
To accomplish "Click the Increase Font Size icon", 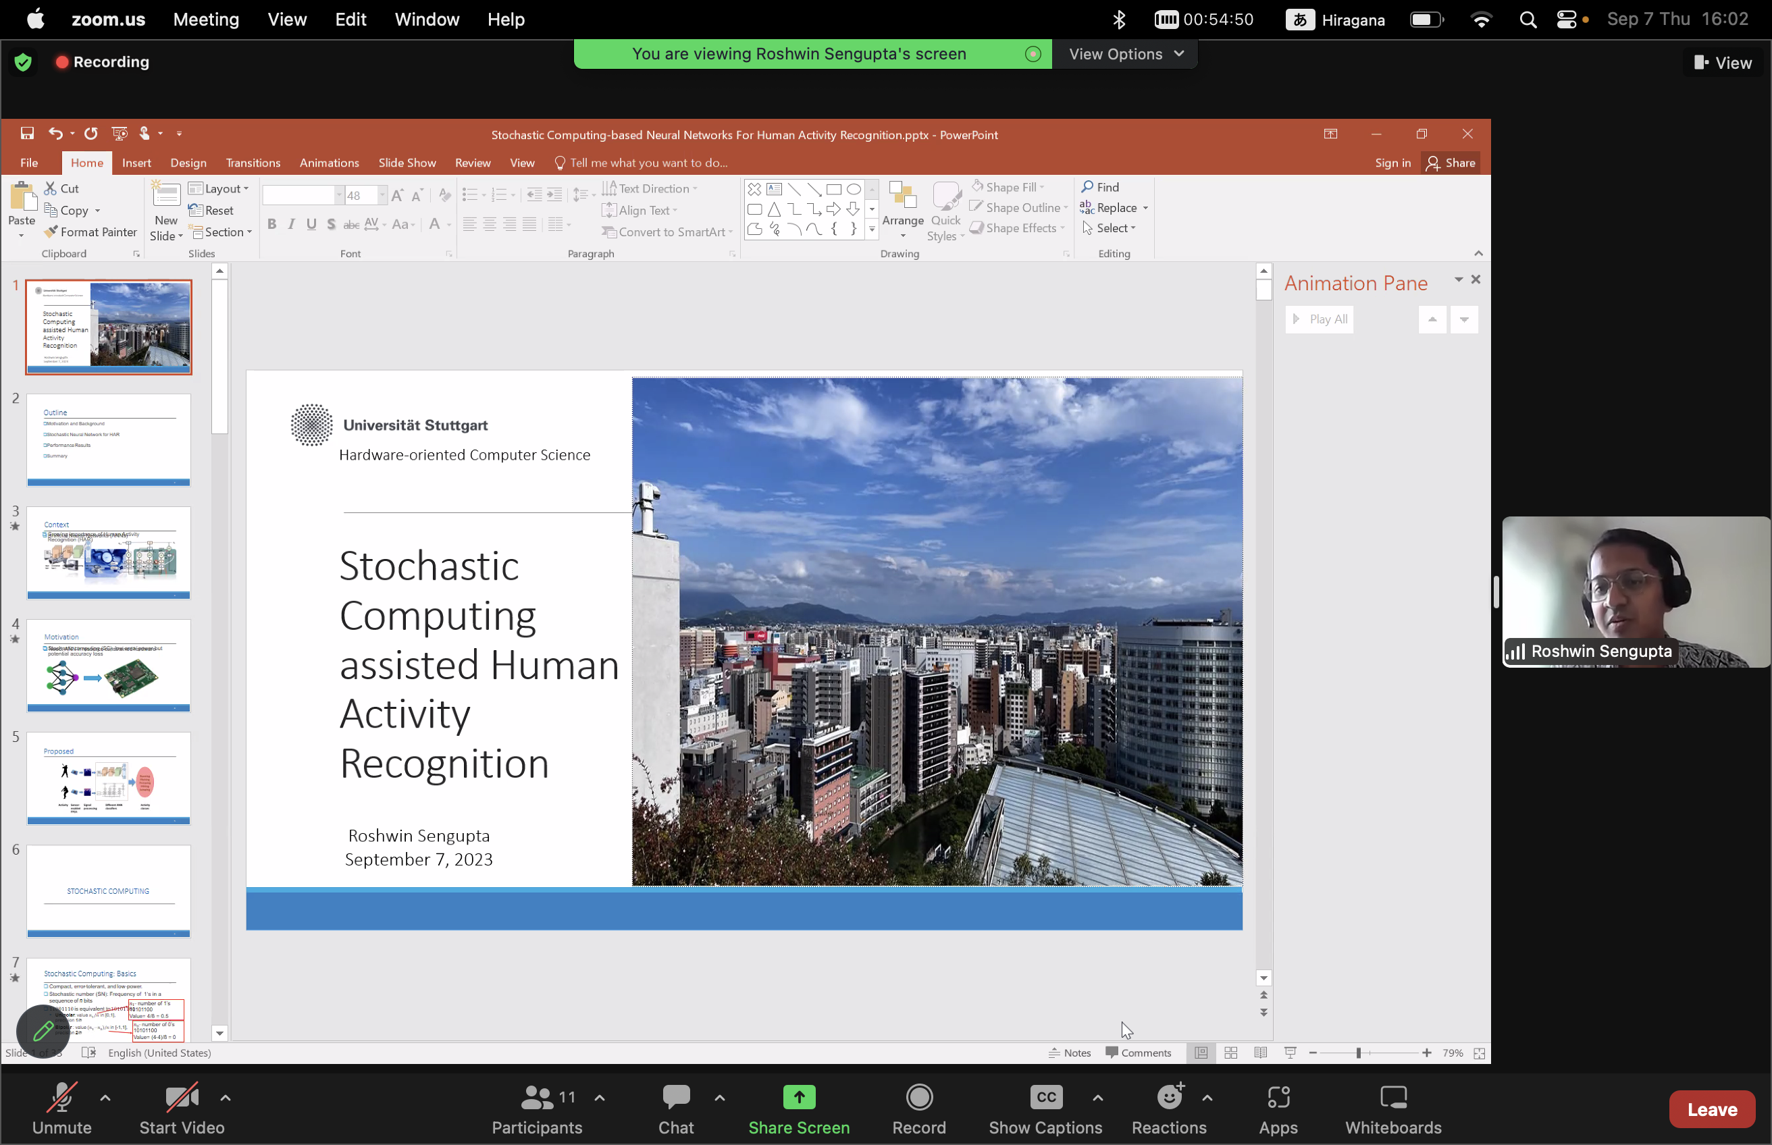I will [397, 196].
